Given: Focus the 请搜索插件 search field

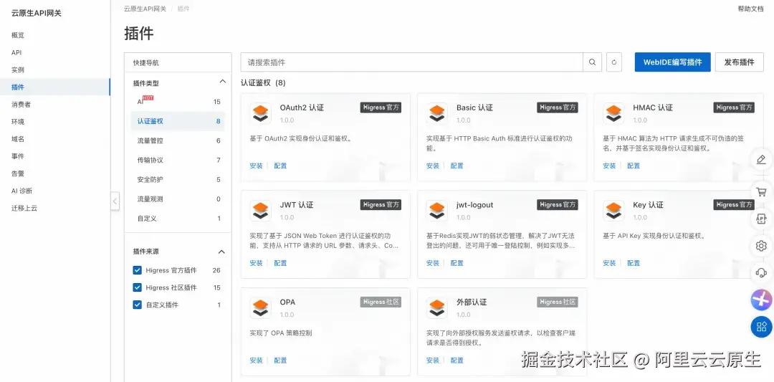Looking at the screenshot, I should [411, 62].
